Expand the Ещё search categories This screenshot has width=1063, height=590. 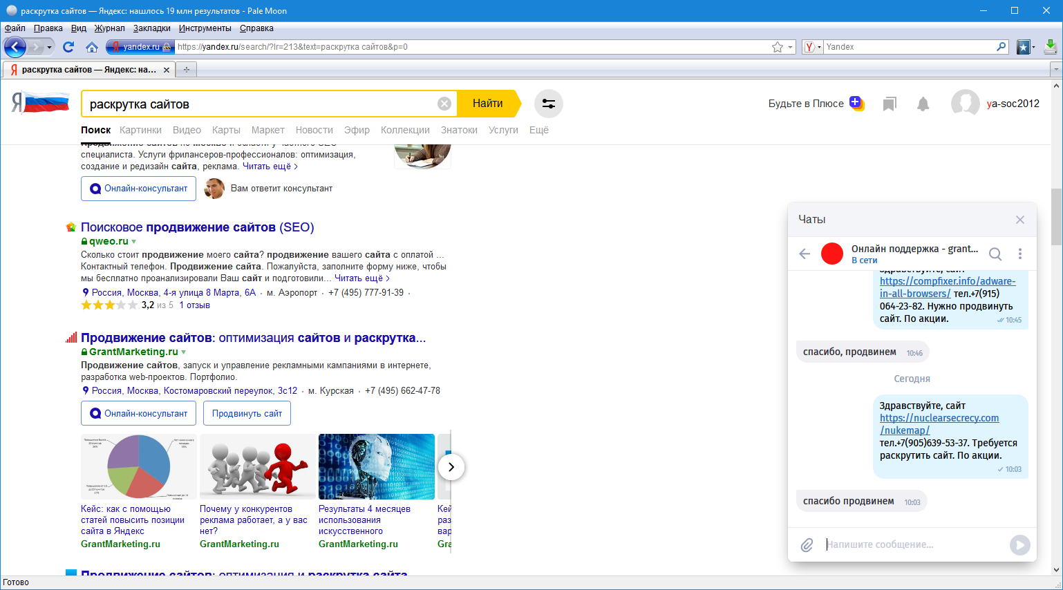click(x=539, y=130)
